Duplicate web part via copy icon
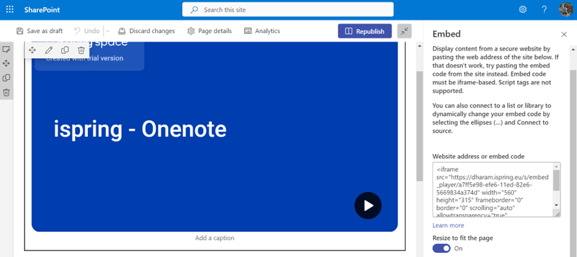The width and height of the screenshot is (577, 257). pos(65,50)
